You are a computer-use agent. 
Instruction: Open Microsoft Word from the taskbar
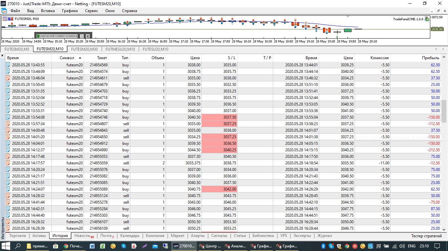pos(92,246)
